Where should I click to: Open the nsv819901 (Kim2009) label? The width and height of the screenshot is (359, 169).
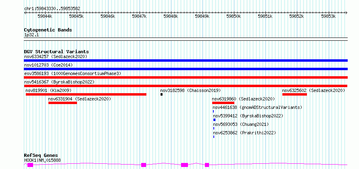(x=48, y=90)
